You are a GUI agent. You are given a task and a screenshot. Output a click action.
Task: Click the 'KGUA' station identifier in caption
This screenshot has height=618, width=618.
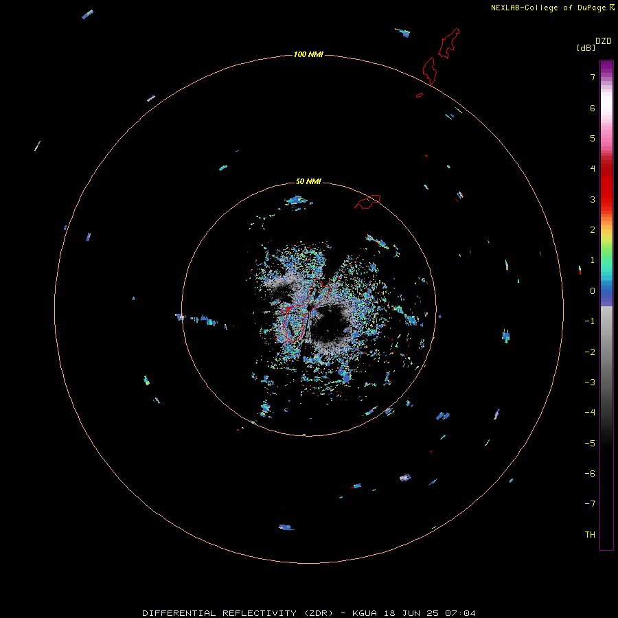pyautogui.click(x=365, y=613)
